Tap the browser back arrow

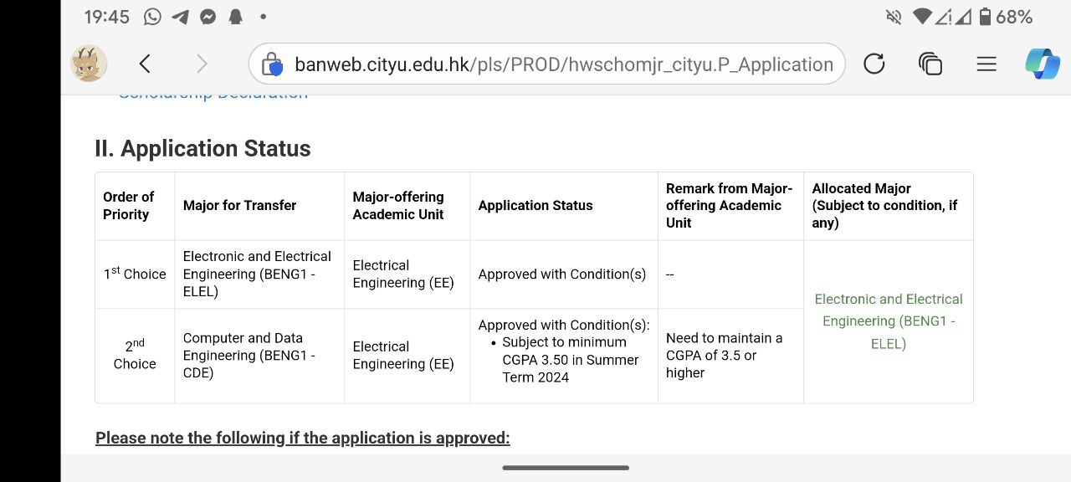coord(145,64)
